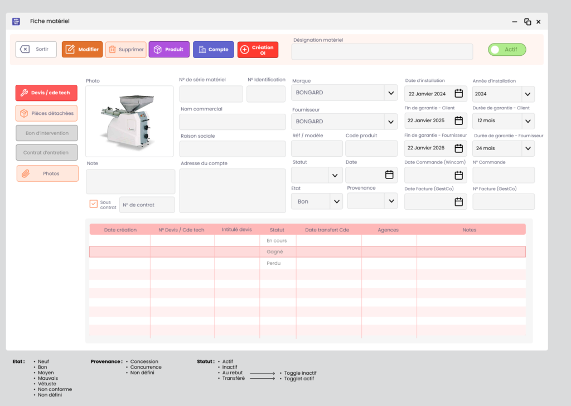This screenshot has height=406, width=571.
Task: Click calendar icon in Date Facture (GestCo)
Action: click(458, 202)
